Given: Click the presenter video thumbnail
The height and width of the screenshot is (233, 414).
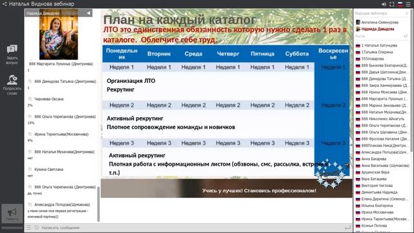Looking at the screenshot, I should pos(59,34).
